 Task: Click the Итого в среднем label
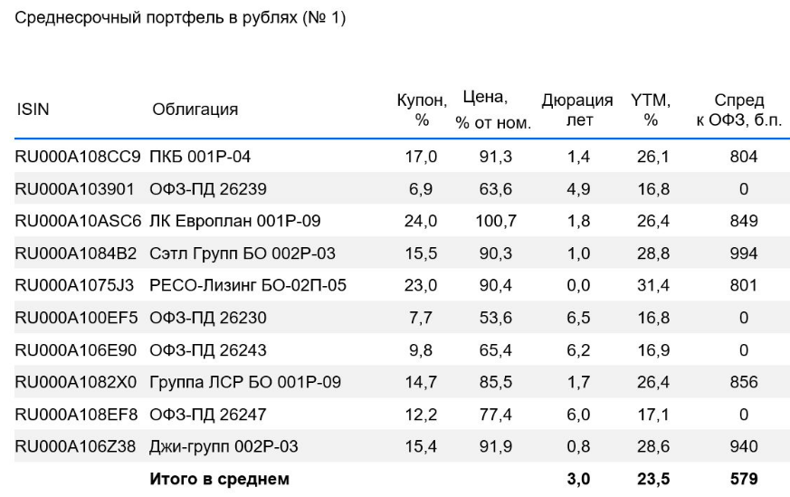(x=219, y=479)
